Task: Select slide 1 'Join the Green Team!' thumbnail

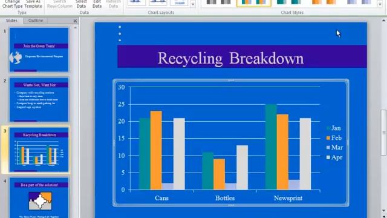Action: click(x=39, y=50)
